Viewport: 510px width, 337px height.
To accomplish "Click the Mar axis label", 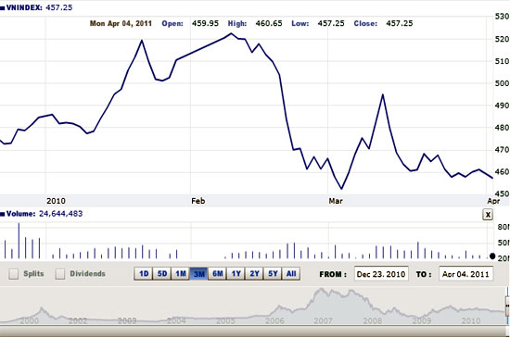I will [336, 201].
